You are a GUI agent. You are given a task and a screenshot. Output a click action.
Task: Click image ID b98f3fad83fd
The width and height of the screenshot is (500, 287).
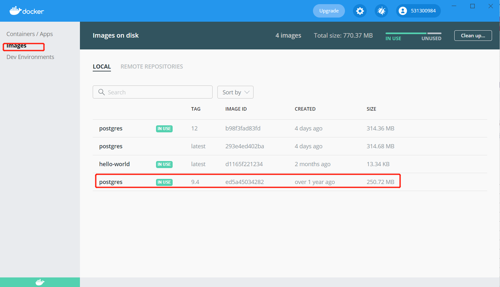pyautogui.click(x=243, y=129)
